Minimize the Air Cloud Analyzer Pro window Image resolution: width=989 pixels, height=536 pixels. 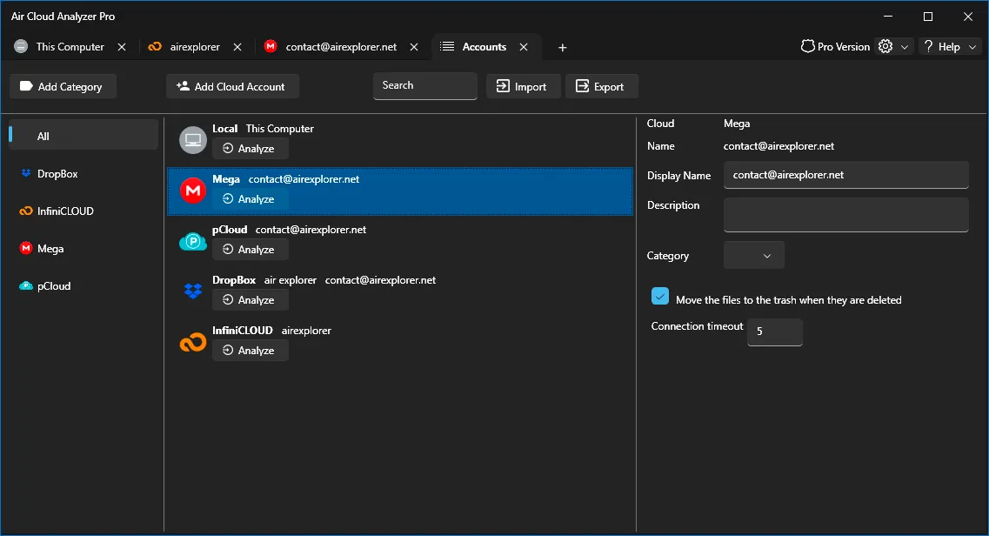(x=888, y=17)
